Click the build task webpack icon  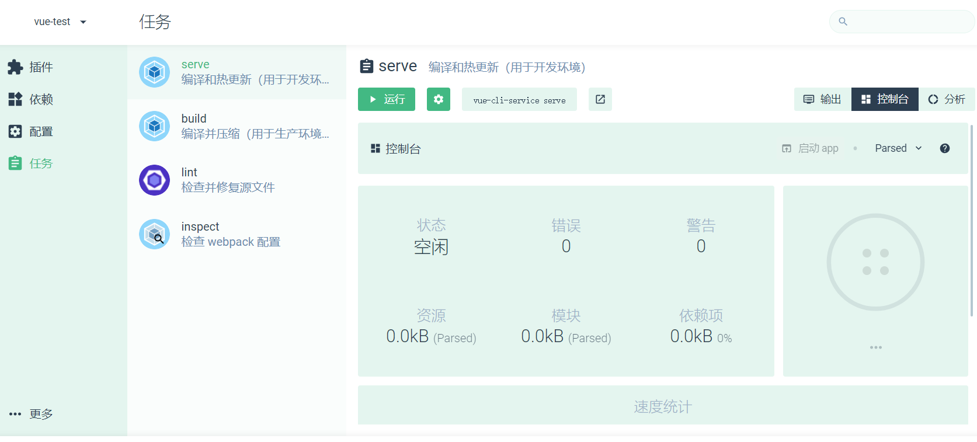[154, 126]
